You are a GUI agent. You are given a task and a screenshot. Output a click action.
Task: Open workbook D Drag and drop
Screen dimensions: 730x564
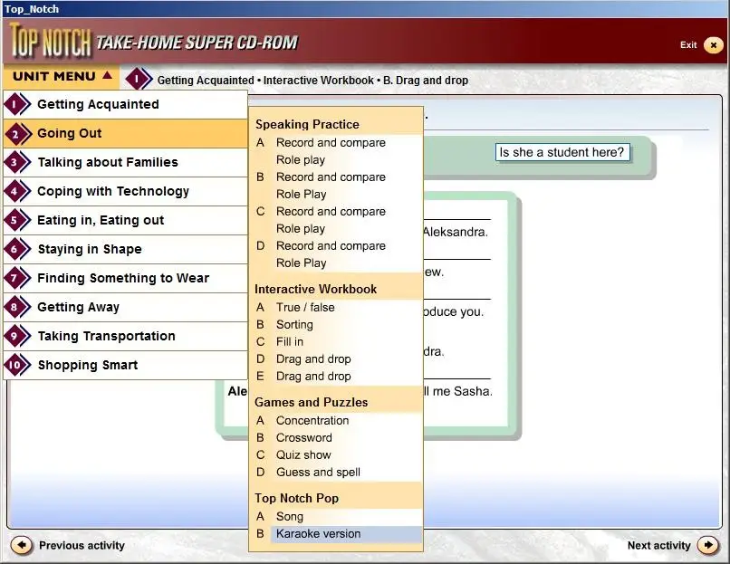pos(313,358)
